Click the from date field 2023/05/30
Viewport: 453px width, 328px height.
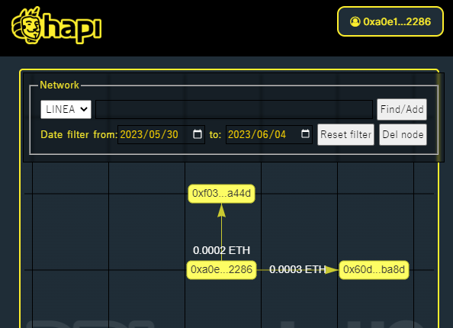point(161,134)
